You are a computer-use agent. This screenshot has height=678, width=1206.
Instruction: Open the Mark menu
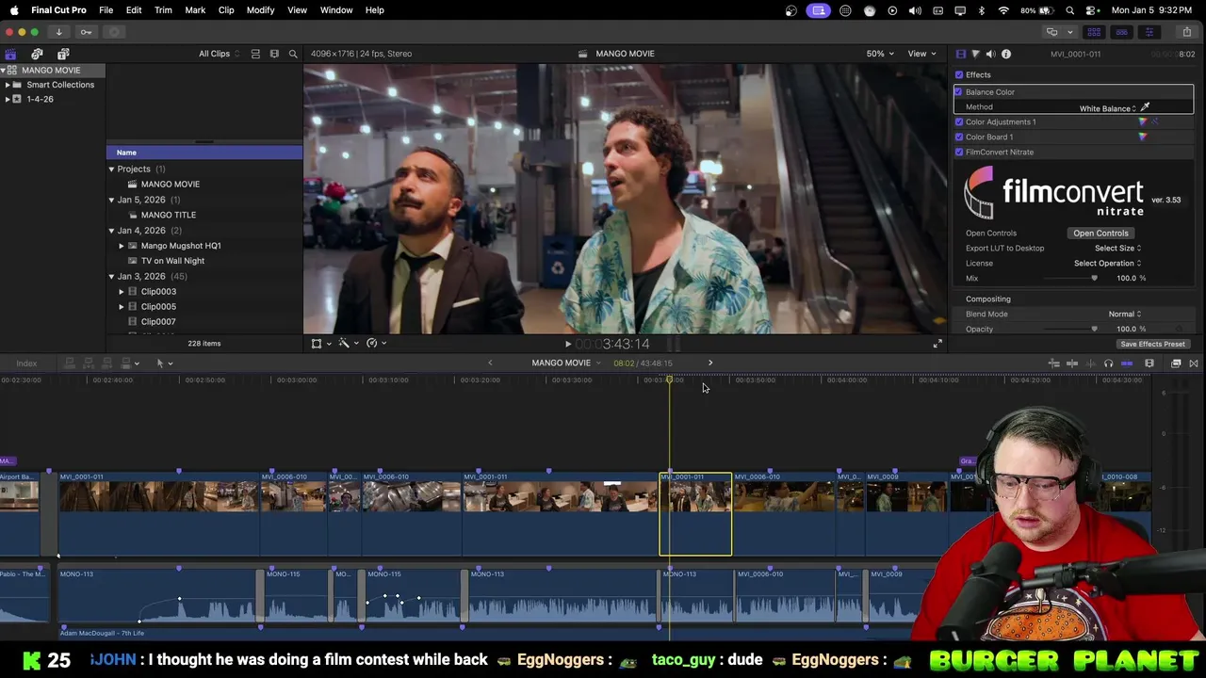(x=195, y=9)
